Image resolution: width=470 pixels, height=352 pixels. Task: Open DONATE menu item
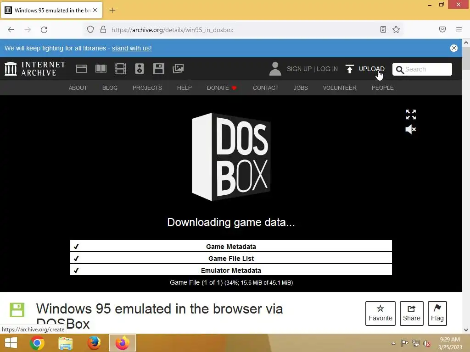tap(222, 88)
